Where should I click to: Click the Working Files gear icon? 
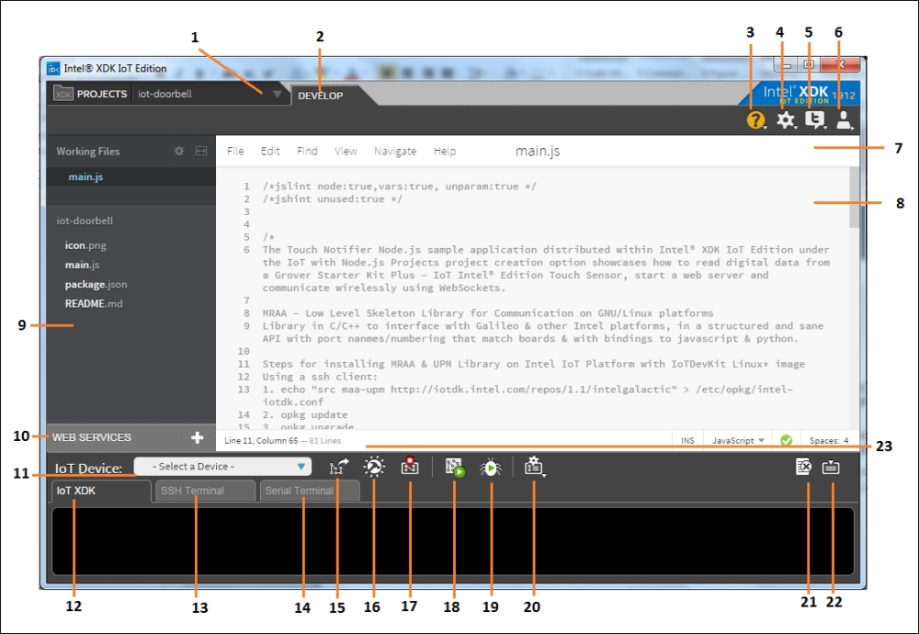pyautogui.click(x=179, y=152)
